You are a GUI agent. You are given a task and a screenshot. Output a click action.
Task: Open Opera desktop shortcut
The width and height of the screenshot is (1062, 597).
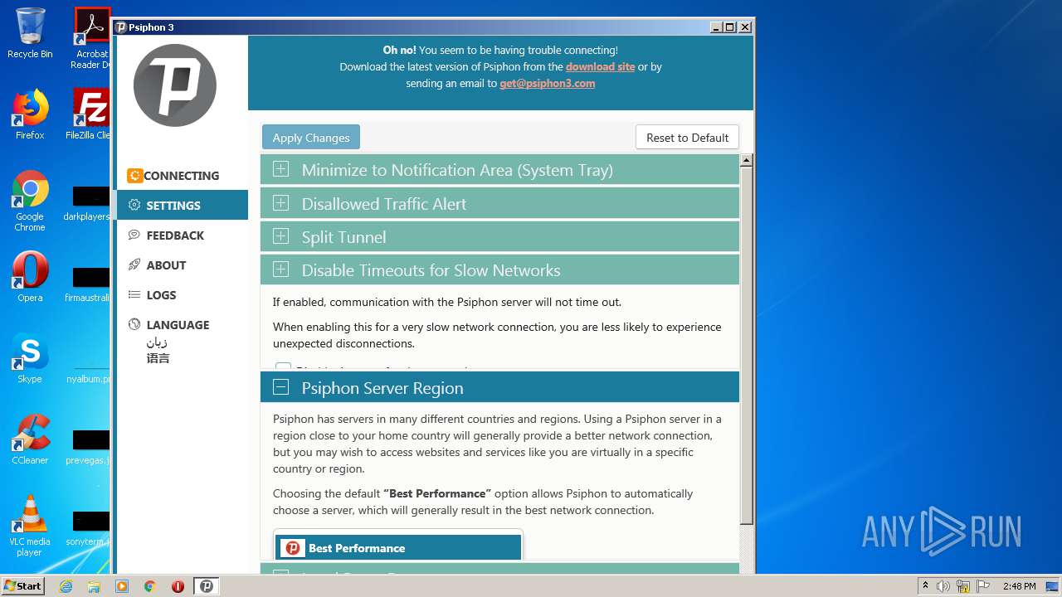pos(30,277)
